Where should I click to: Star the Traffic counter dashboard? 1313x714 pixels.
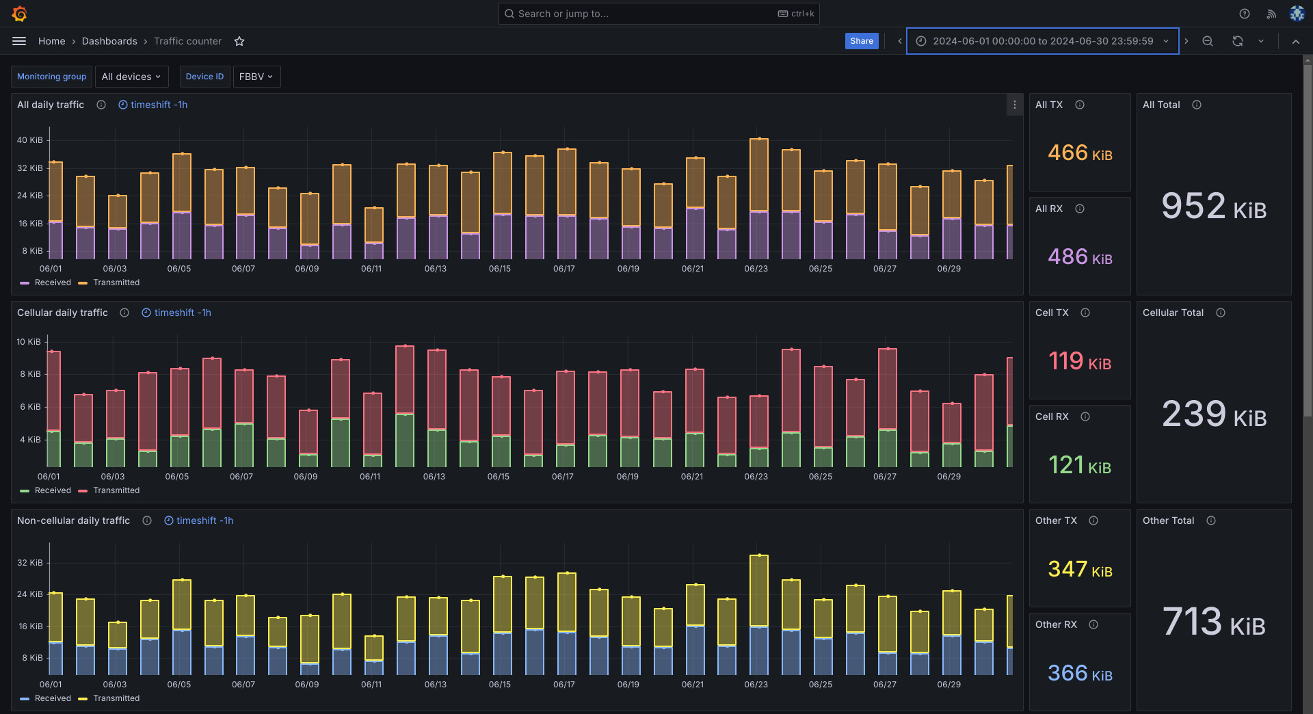pyautogui.click(x=239, y=41)
